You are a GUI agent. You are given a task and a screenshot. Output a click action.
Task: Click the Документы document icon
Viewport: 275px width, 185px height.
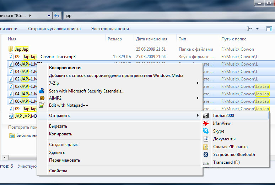click(x=206, y=139)
